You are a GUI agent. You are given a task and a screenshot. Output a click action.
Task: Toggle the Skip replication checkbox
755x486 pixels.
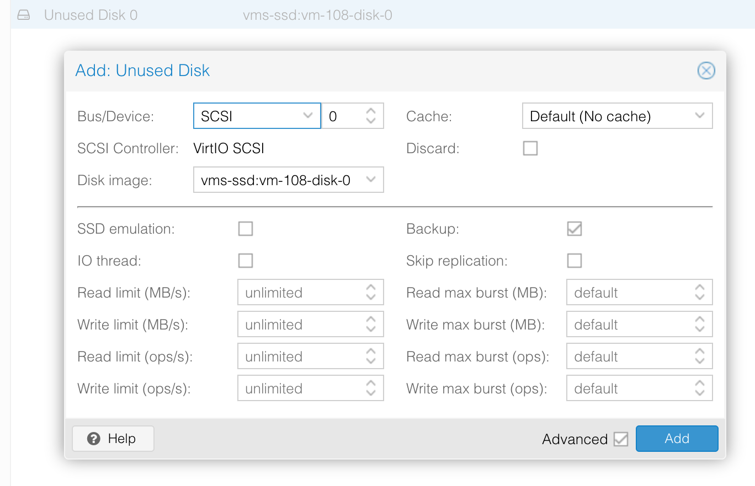(575, 261)
